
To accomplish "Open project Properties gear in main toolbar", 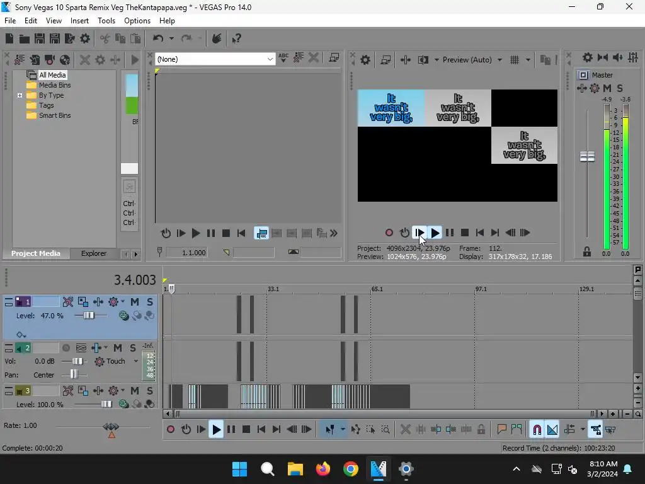I will pyautogui.click(x=85, y=38).
